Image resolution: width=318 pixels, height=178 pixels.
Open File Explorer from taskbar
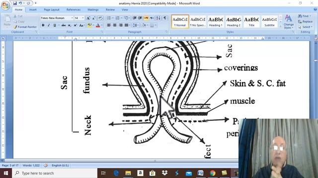point(128,173)
